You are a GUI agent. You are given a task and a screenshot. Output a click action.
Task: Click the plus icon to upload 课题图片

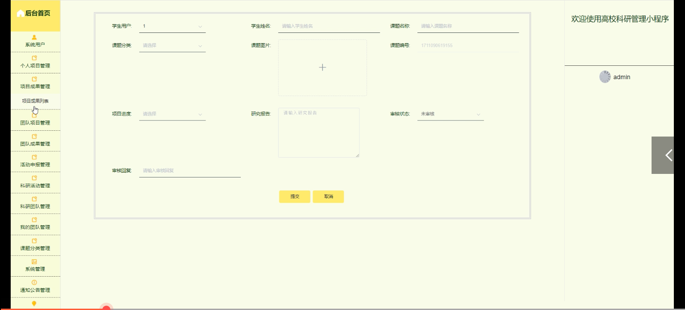322,68
